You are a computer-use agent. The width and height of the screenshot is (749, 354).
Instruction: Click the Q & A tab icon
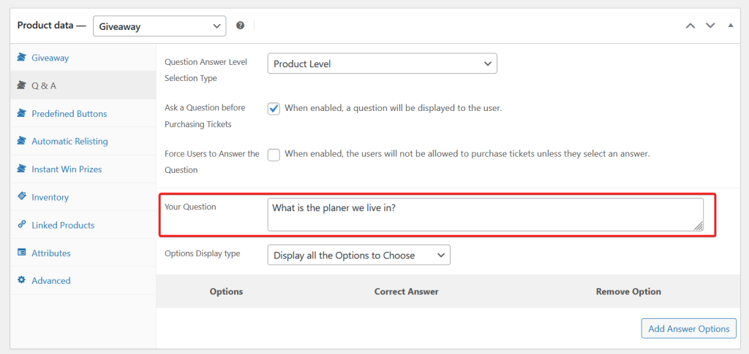coord(22,85)
